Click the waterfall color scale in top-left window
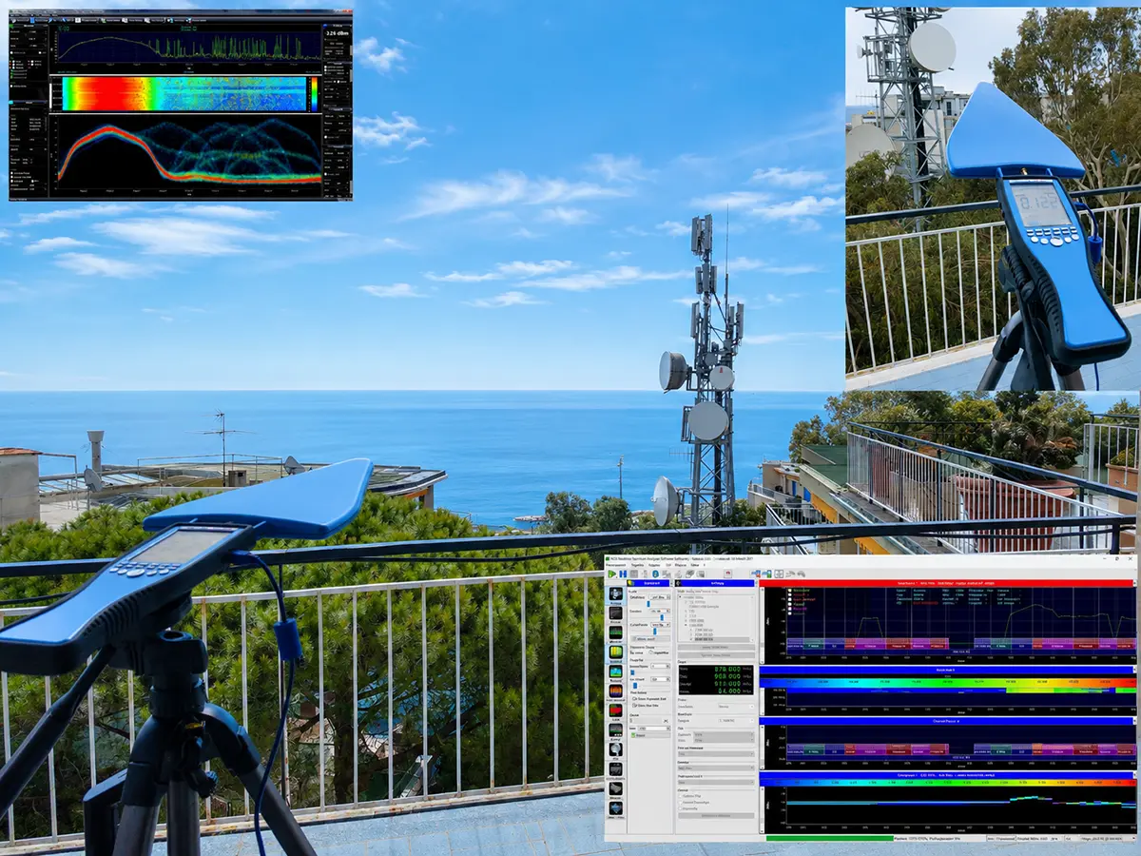The width and height of the screenshot is (1141, 856). (314, 94)
